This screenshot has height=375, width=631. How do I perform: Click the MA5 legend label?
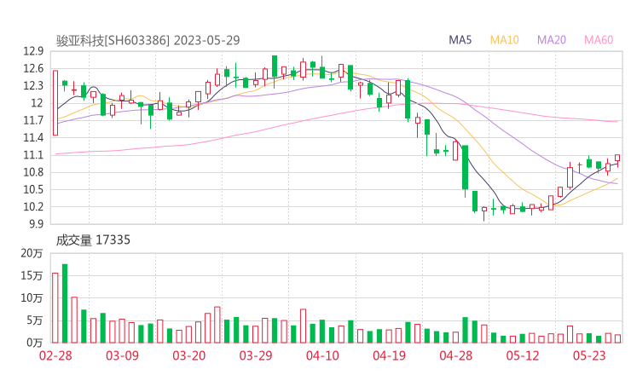460,40
